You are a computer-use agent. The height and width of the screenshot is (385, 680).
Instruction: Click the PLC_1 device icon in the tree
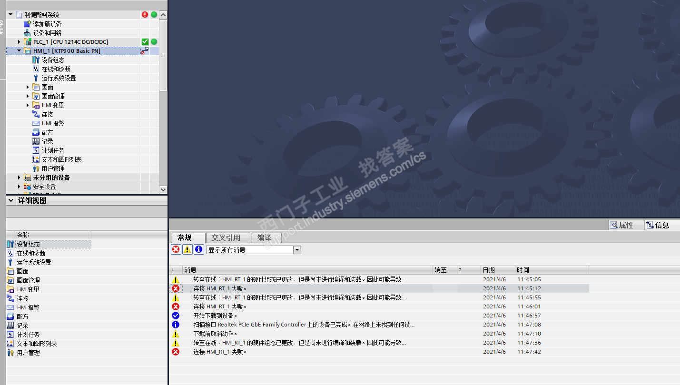[27, 42]
